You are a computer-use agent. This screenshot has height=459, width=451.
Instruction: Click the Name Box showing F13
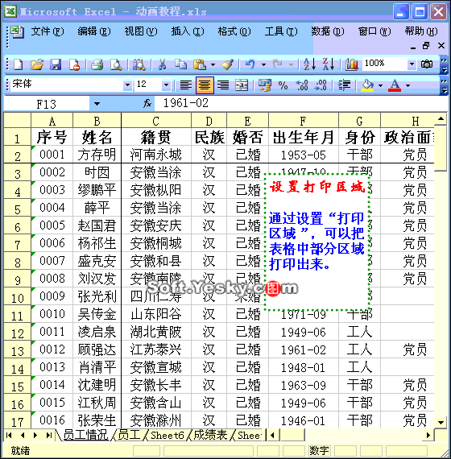(x=47, y=104)
